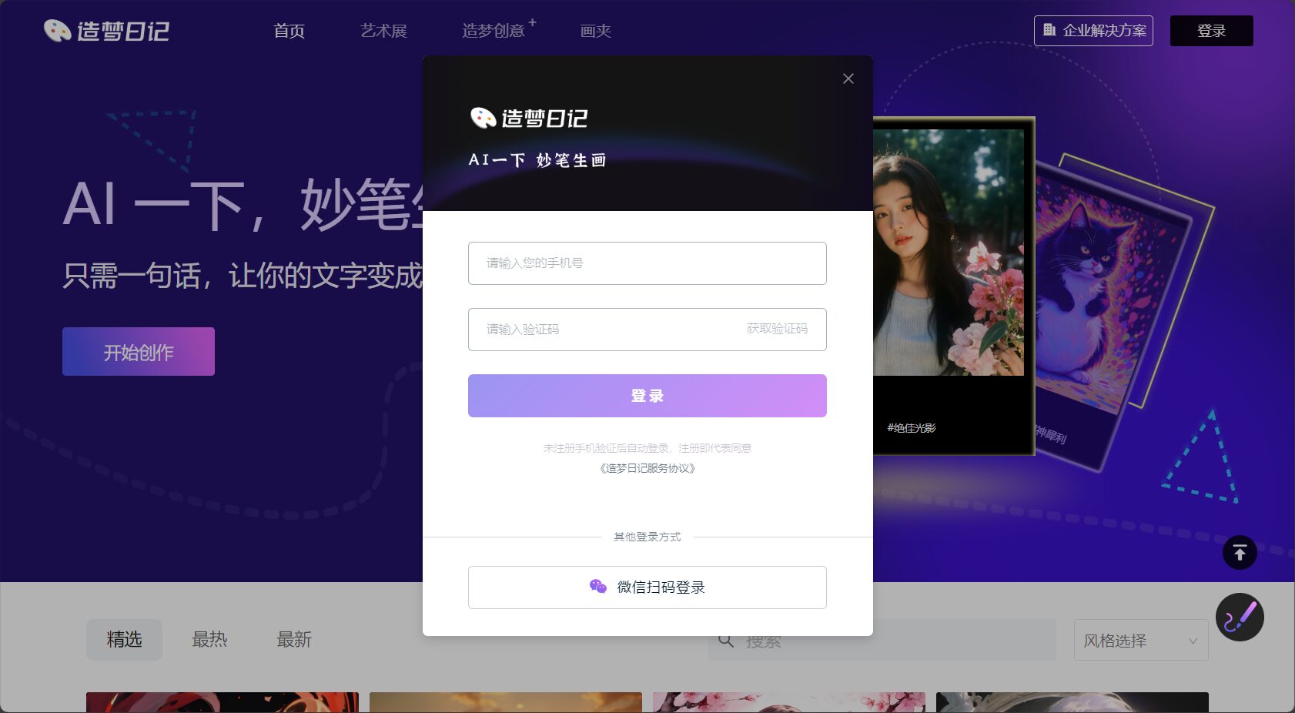Screen dimensions: 1295x713
Task: Switch to the 最热 tab
Action: [x=209, y=639]
